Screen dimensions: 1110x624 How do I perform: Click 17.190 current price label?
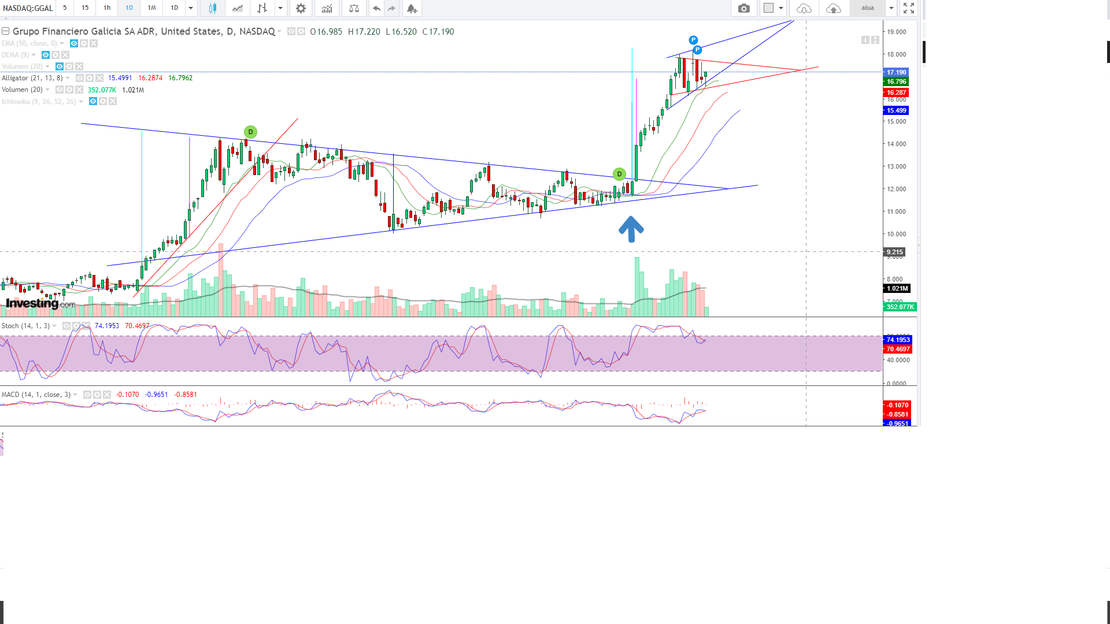(x=896, y=72)
